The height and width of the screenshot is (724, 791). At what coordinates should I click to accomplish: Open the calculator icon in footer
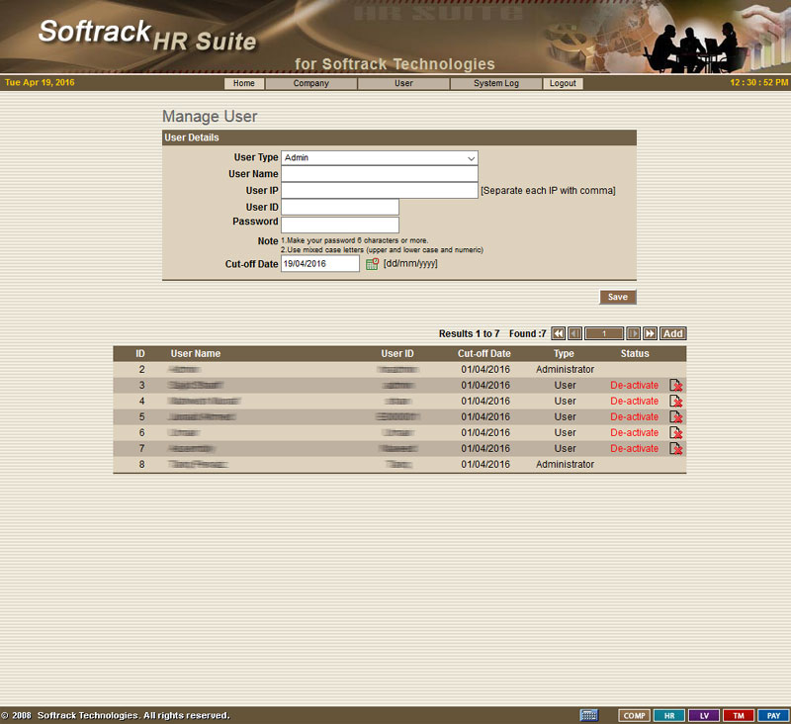point(589,715)
